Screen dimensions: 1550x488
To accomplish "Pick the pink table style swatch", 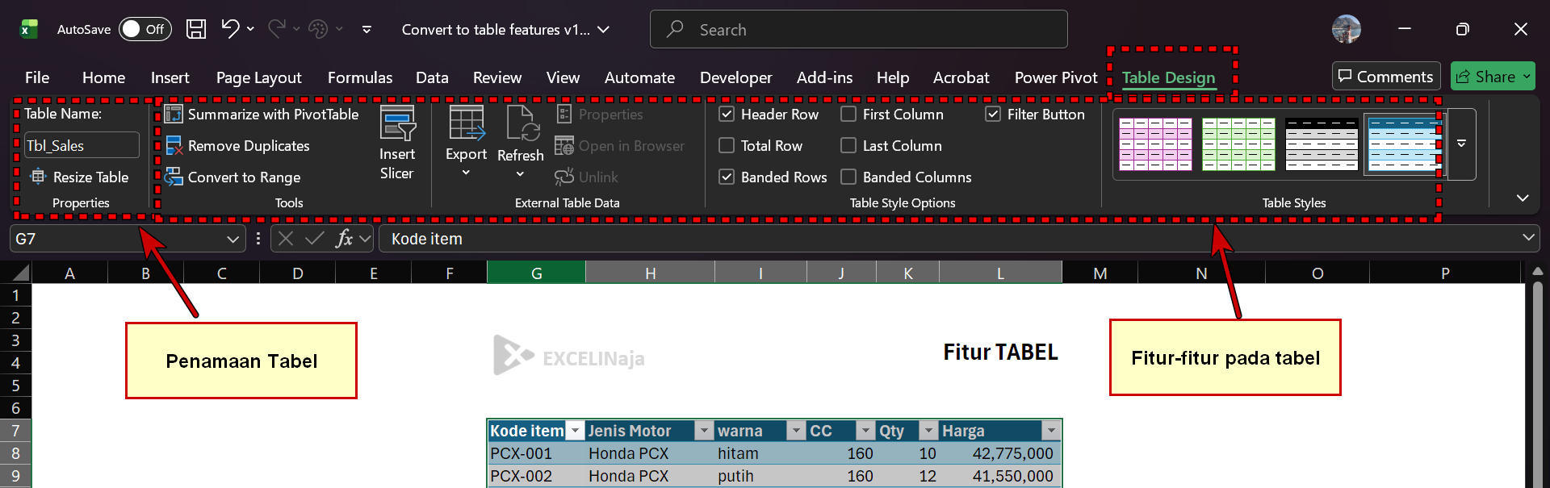I will [x=1155, y=144].
